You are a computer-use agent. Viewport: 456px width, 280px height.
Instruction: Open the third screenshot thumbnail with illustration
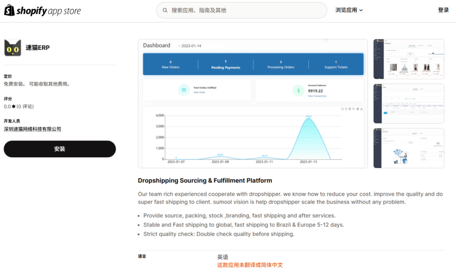409,148
